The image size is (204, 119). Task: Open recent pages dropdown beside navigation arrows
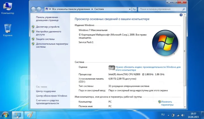[42, 9]
